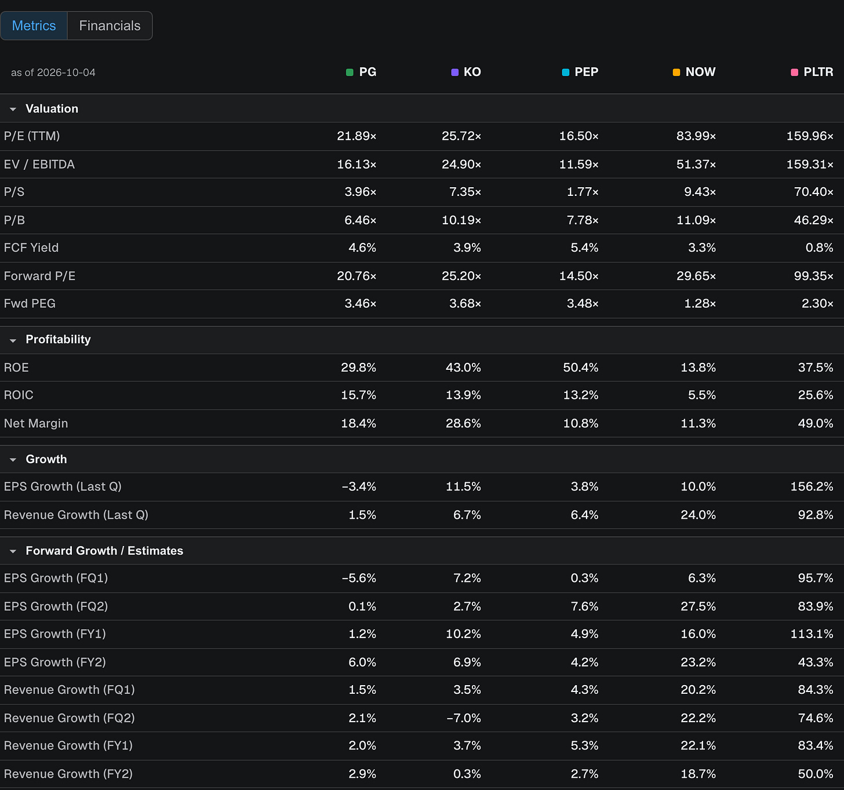This screenshot has height=790, width=844.
Task: Click the pink PLTR color swatch
Action: (x=795, y=72)
